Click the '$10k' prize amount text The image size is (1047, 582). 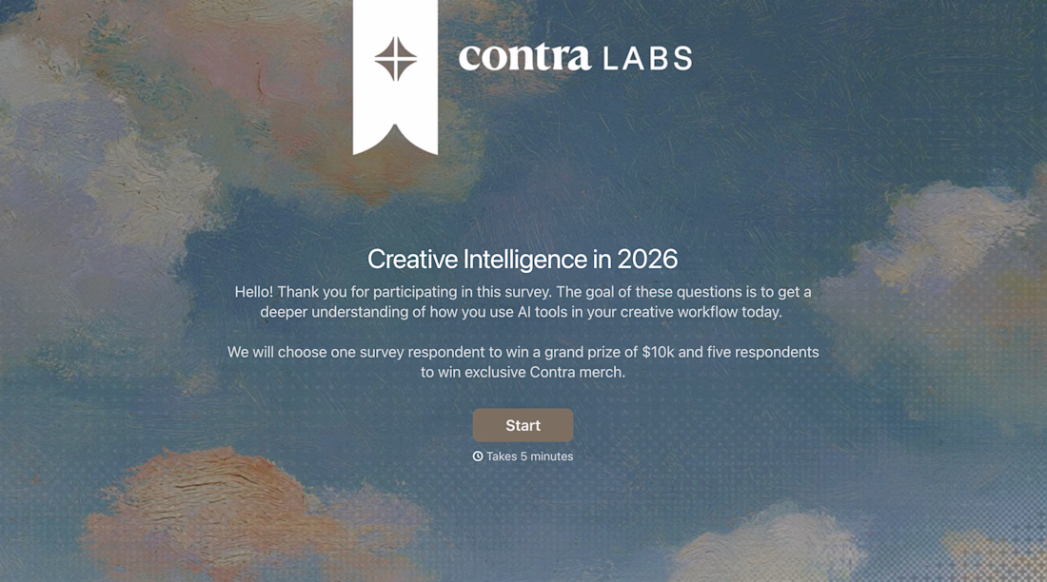(x=658, y=352)
